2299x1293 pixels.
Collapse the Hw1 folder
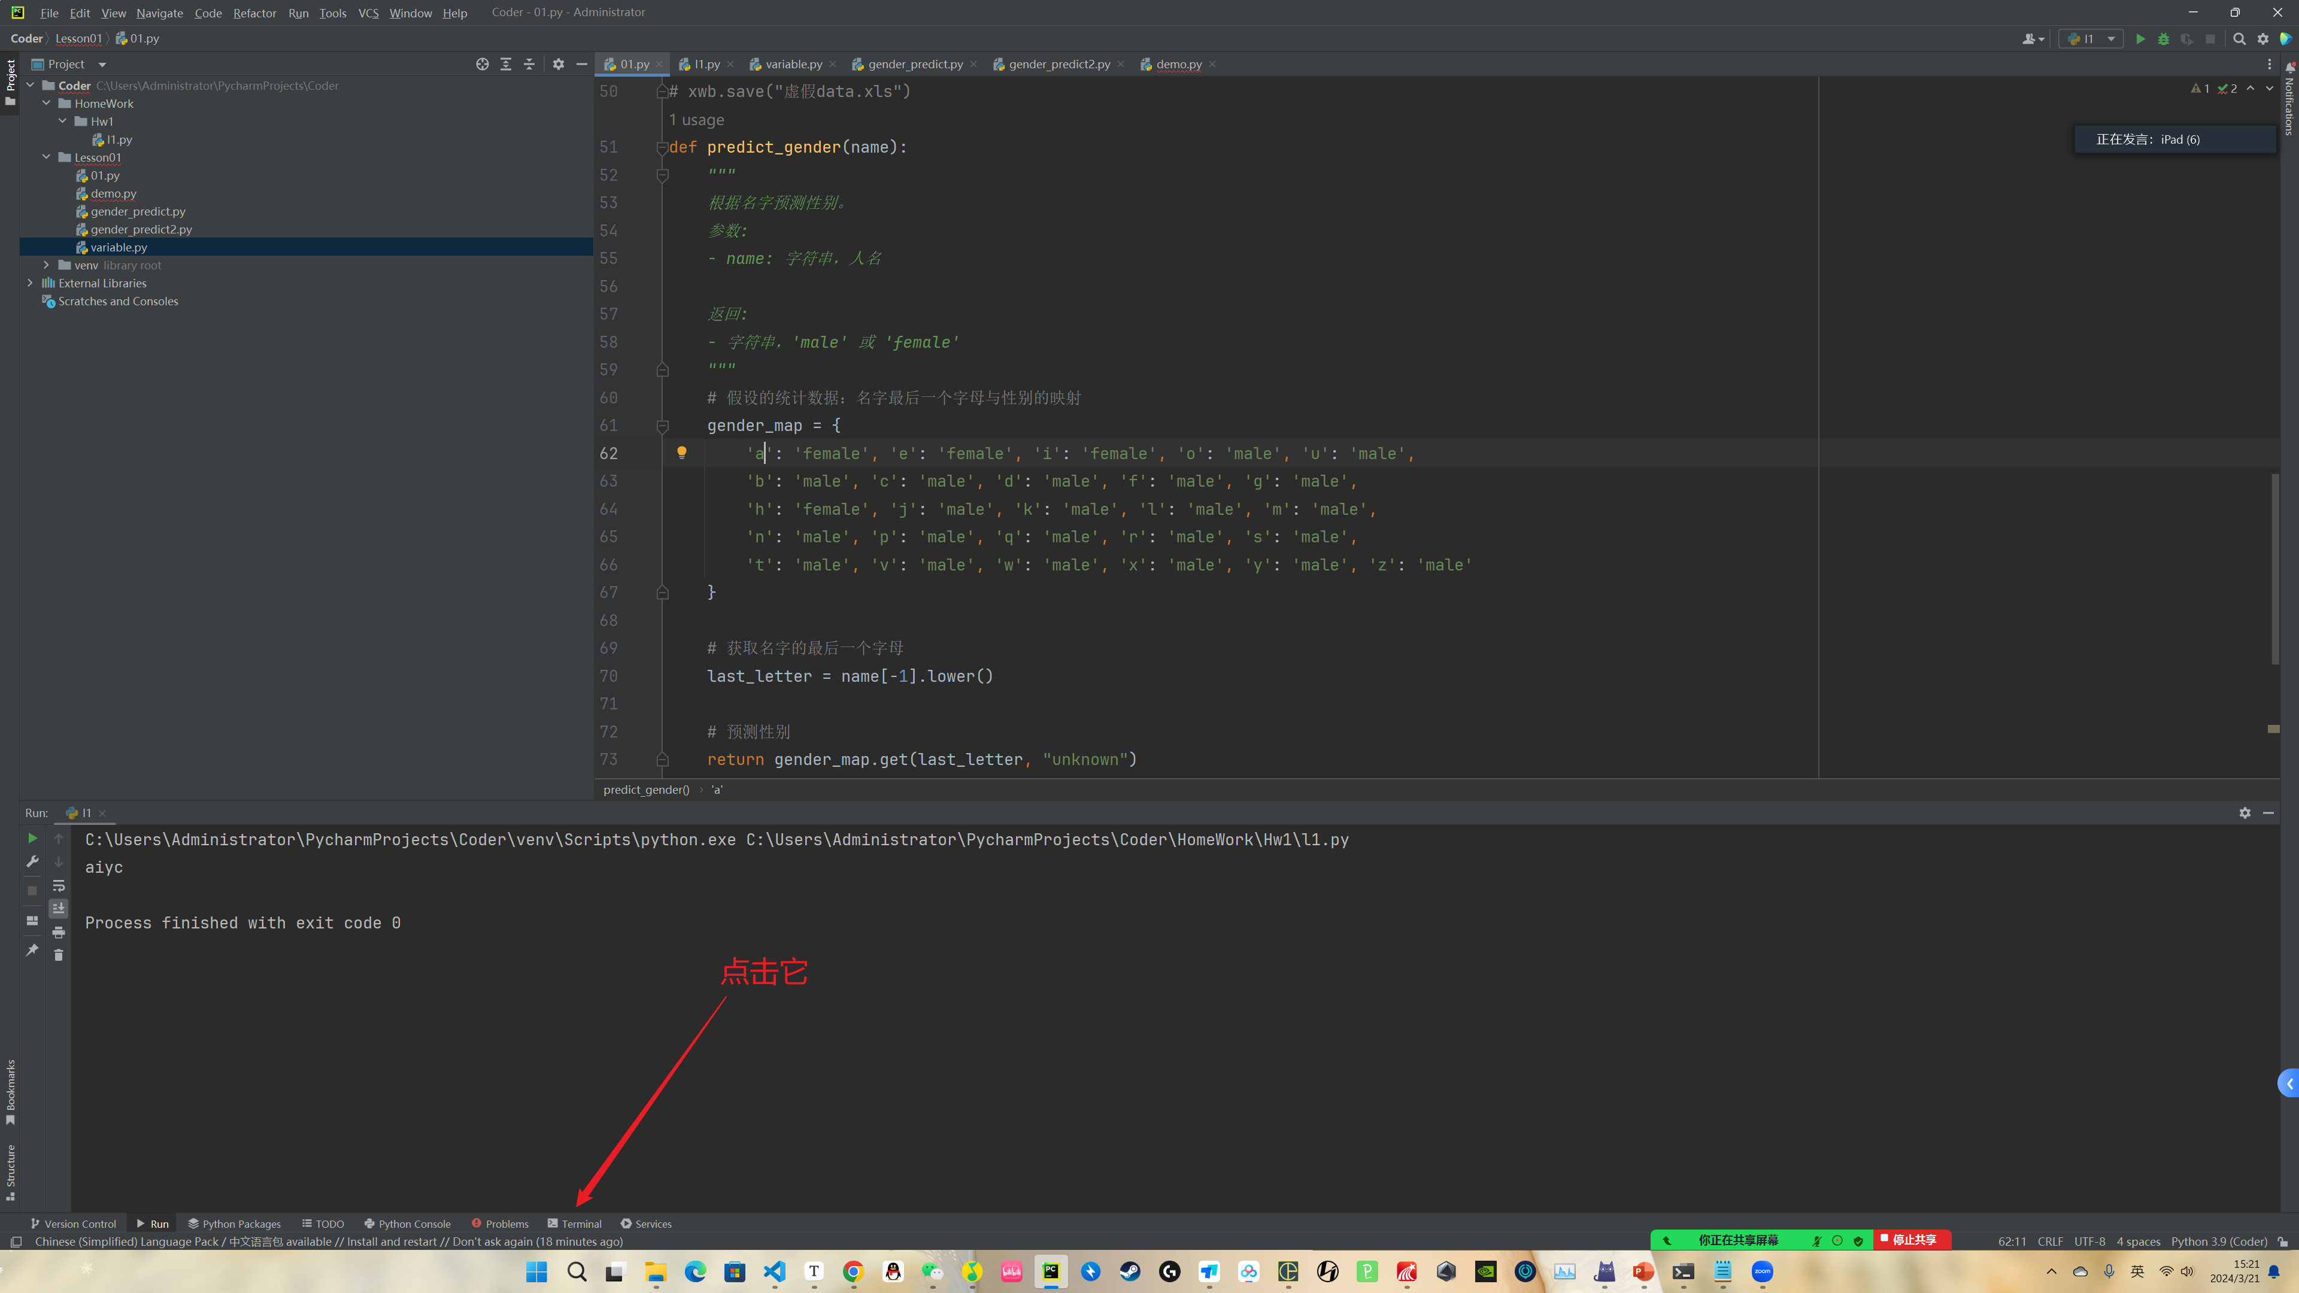62,122
